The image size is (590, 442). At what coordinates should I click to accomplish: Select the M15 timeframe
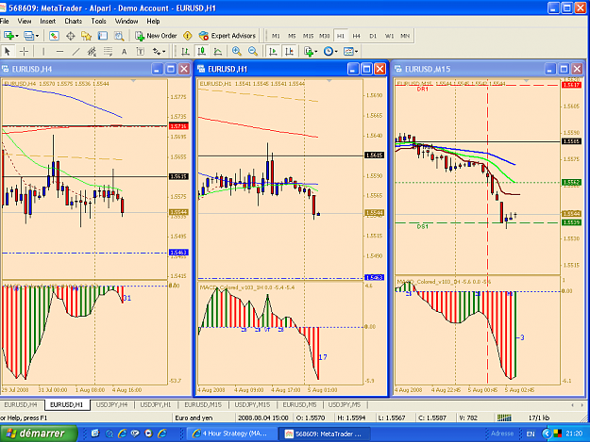coord(308,36)
